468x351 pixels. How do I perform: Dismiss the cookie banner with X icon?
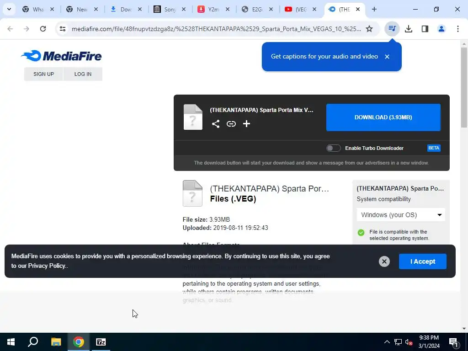(x=384, y=261)
